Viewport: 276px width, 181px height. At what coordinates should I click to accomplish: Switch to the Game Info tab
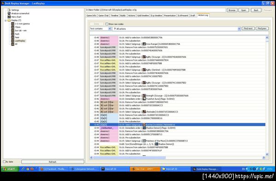coord(92,16)
